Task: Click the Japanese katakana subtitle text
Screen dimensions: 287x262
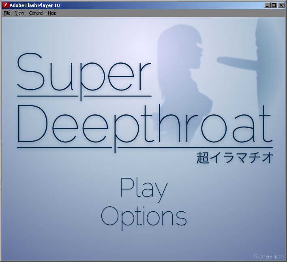Action: tap(234, 157)
